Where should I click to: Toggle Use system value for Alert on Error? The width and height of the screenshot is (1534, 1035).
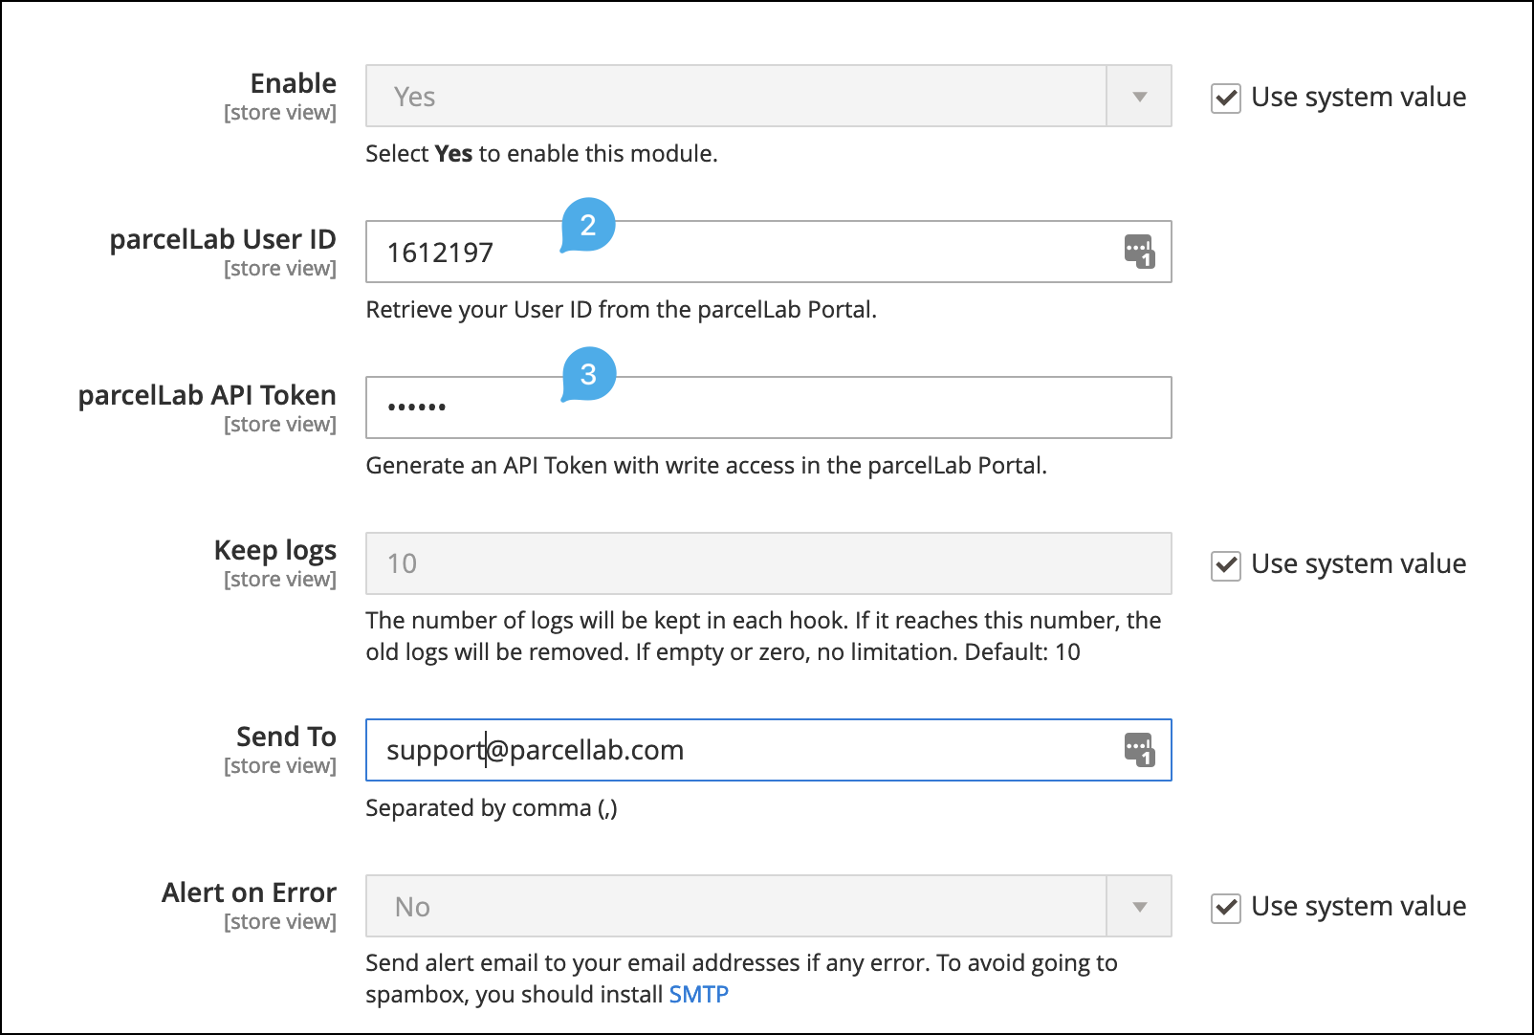(1225, 907)
